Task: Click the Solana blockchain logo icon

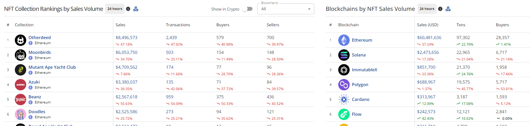Action: point(344,55)
